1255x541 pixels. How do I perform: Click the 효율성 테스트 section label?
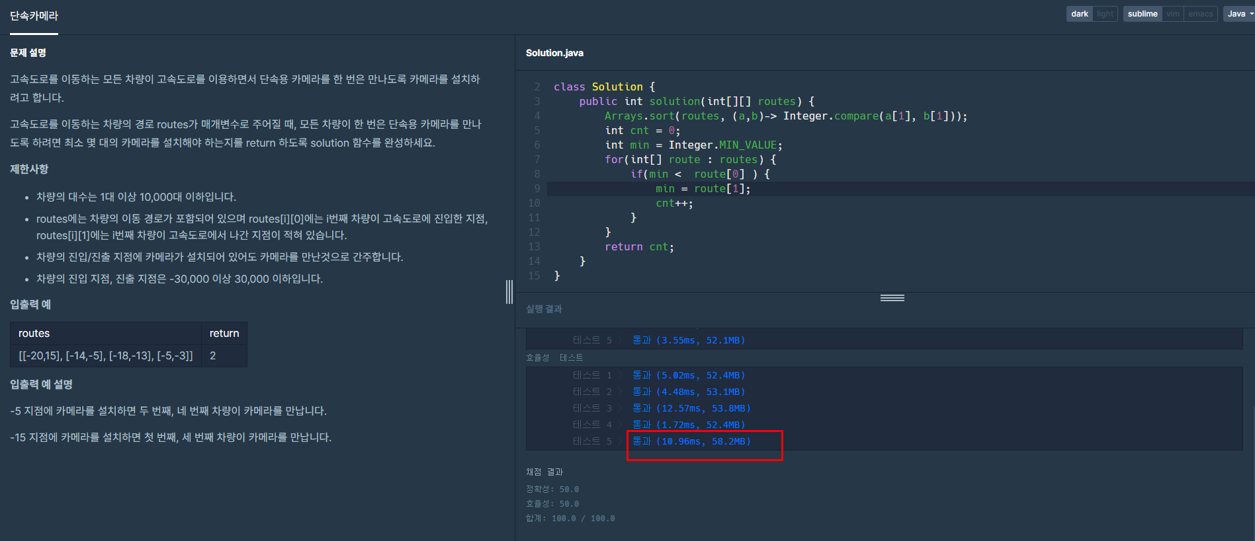[554, 357]
